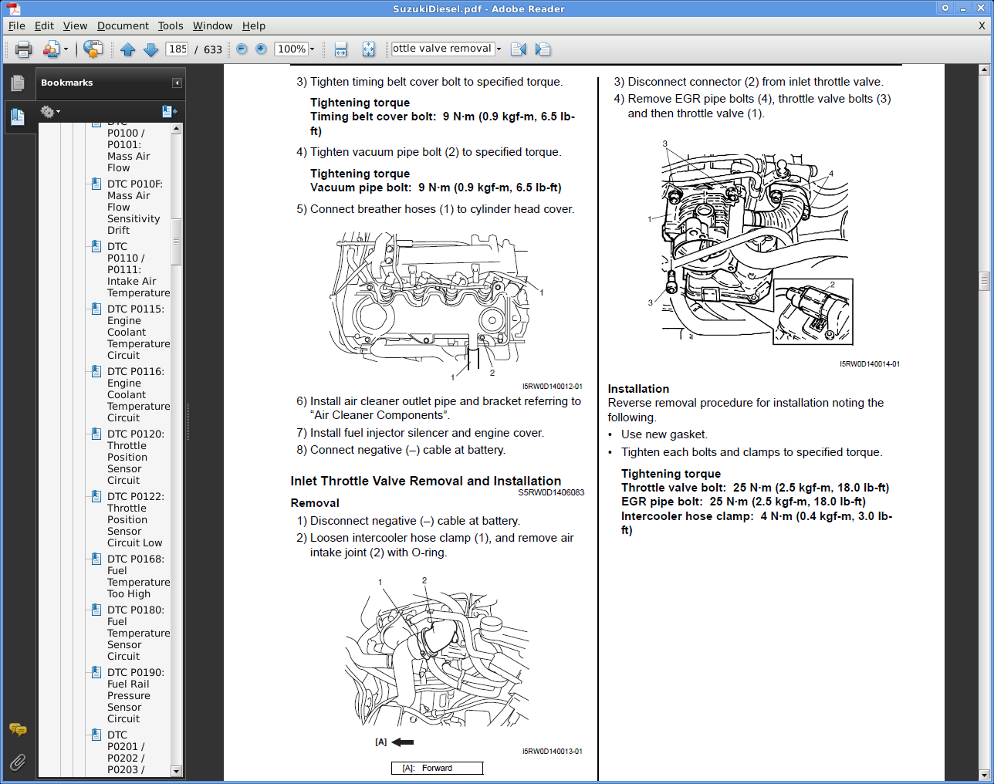Click document scrollbar down arrow

click(984, 775)
